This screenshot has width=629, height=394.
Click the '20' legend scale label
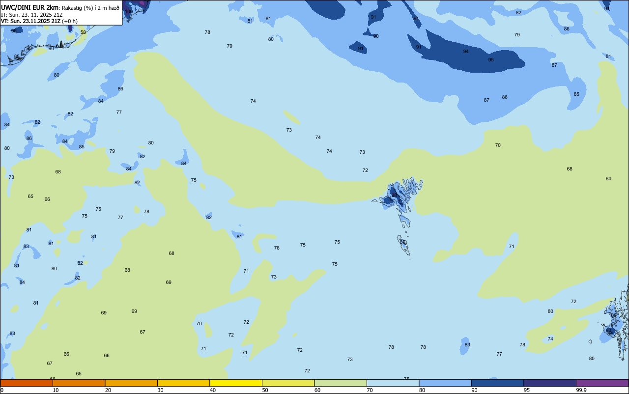tap(108, 390)
